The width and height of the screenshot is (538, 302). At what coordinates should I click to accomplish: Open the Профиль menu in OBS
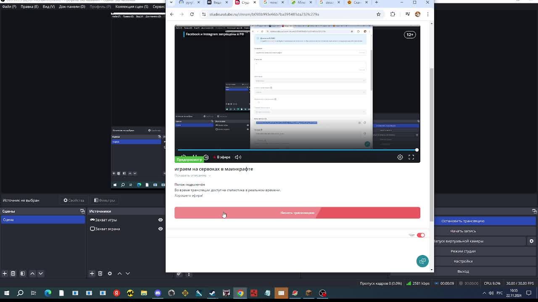point(100,7)
